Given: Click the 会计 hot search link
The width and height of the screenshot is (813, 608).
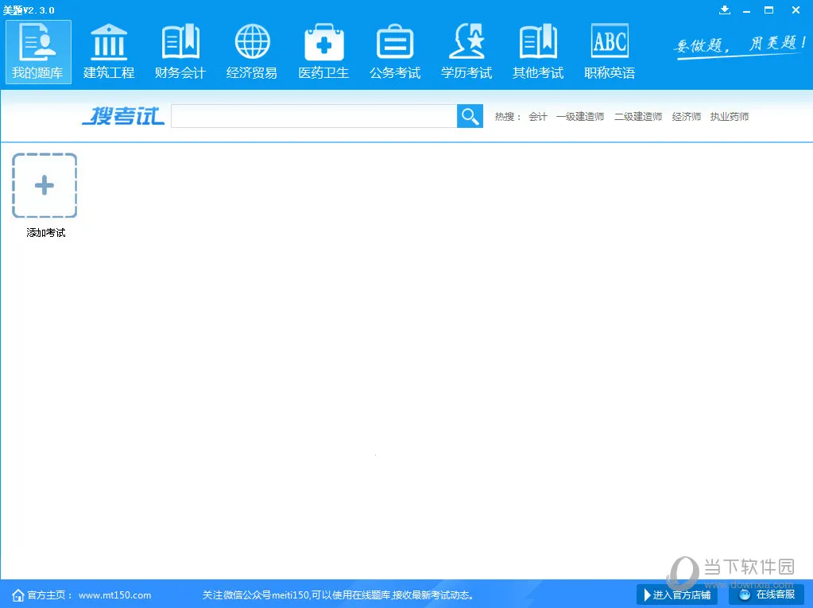Looking at the screenshot, I should [537, 116].
